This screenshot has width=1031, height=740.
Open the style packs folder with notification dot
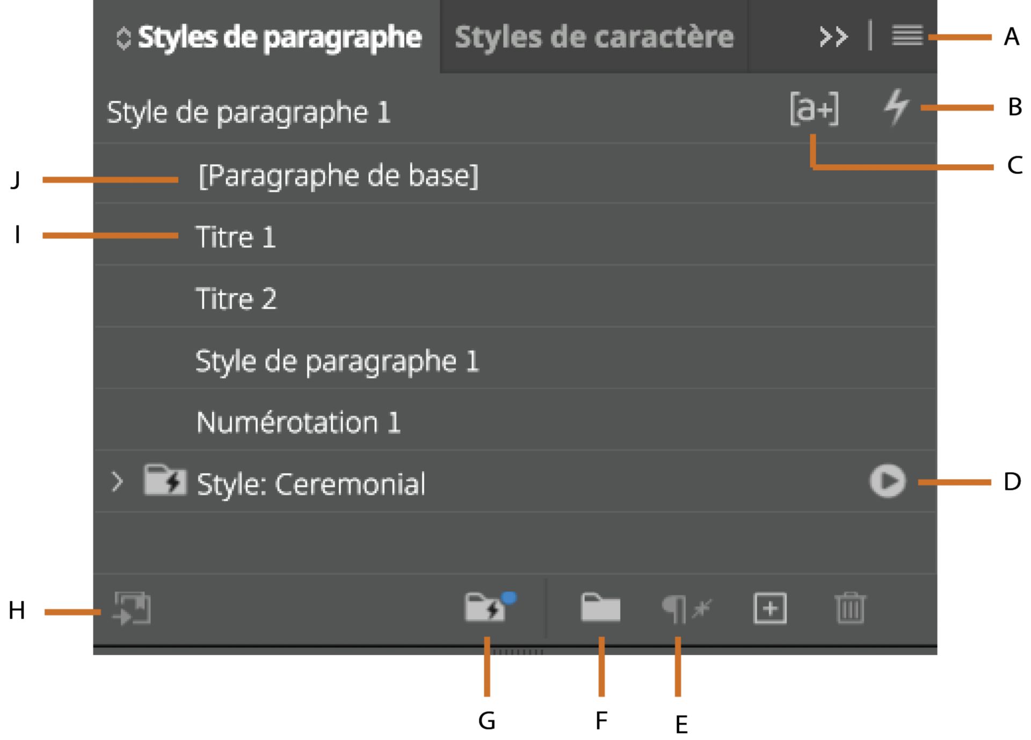[488, 608]
